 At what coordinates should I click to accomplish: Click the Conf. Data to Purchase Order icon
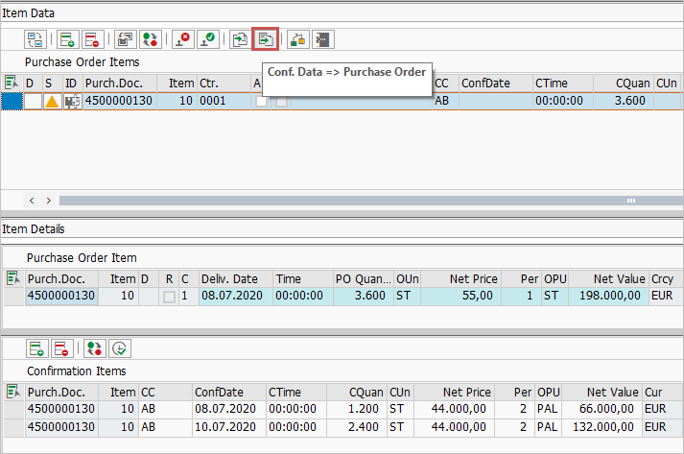pyautogui.click(x=265, y=39)
